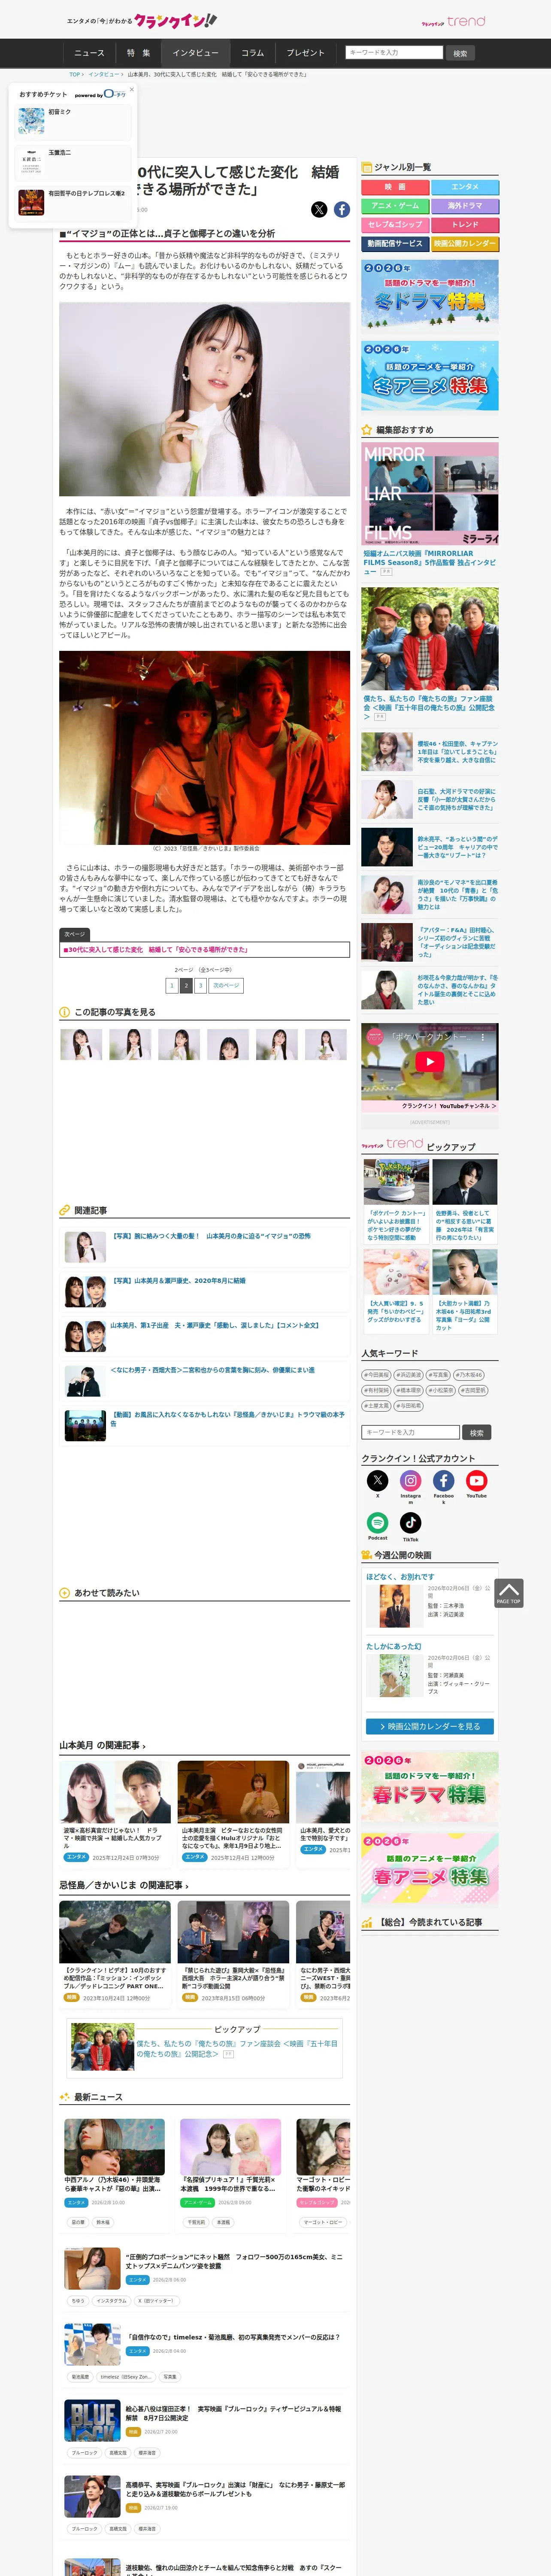The image size is (551, 2576).
Task: Open 映画公開カレンダー category button
Action: pos(465,244)
